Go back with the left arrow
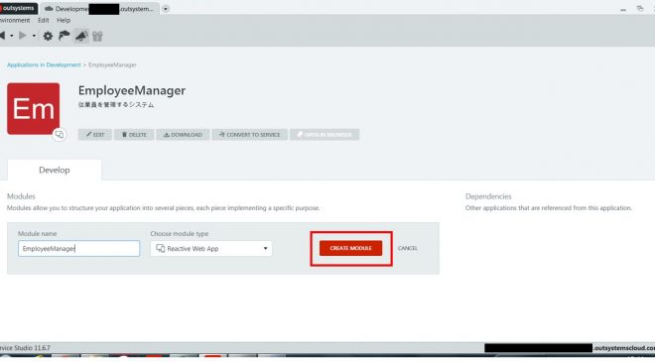 tap(2, 36)
